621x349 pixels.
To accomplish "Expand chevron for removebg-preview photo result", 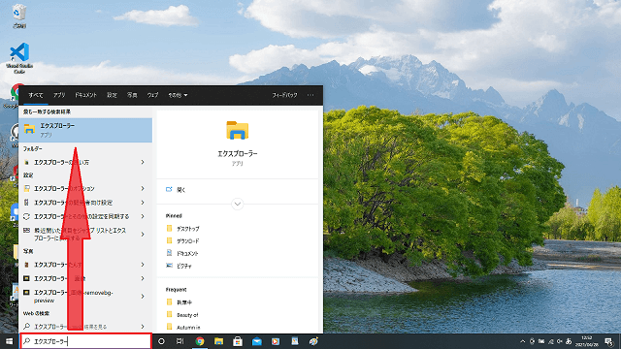I will tap(143, 297).
